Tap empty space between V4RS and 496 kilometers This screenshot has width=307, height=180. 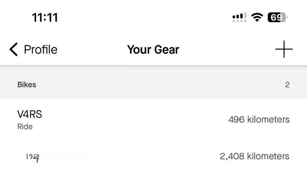(x=135, y=120)
